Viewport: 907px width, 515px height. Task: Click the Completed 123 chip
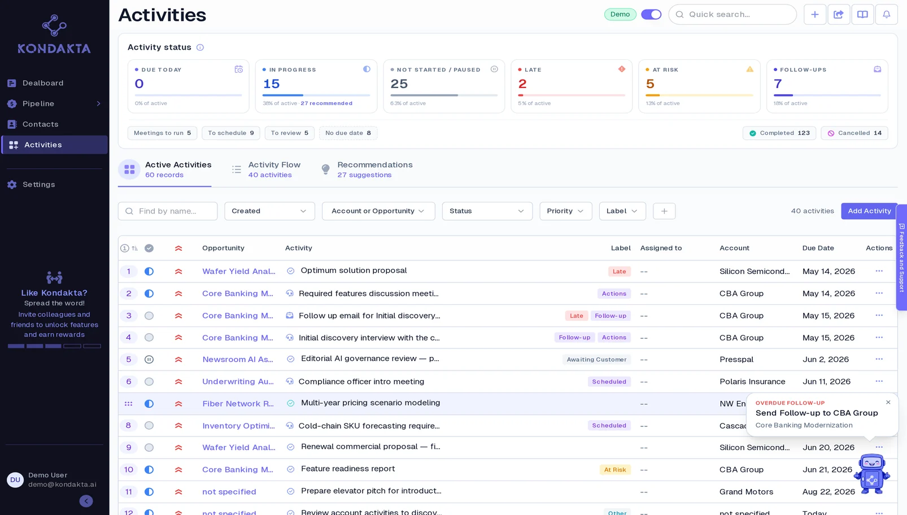point(779,133)
